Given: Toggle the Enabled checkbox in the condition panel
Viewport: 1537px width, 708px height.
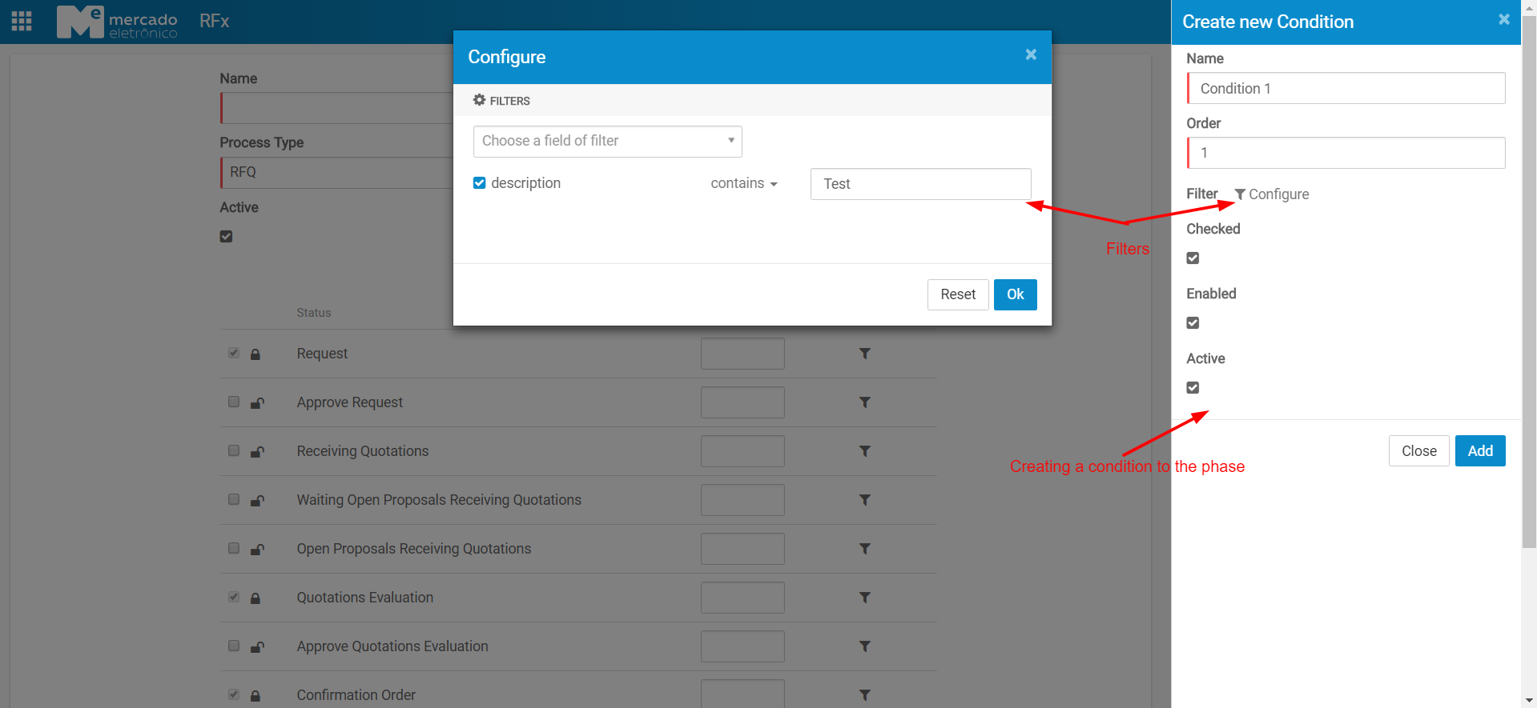Looking at the screenshot, I should 1193,323.
